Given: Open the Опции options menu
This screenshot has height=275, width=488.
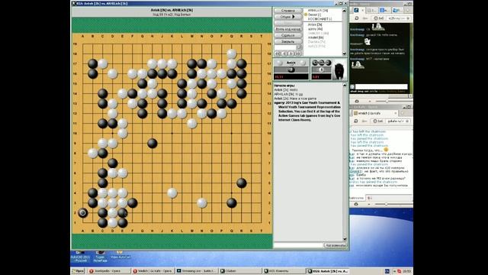Looking at the screenshot, I should click(288, 17).
